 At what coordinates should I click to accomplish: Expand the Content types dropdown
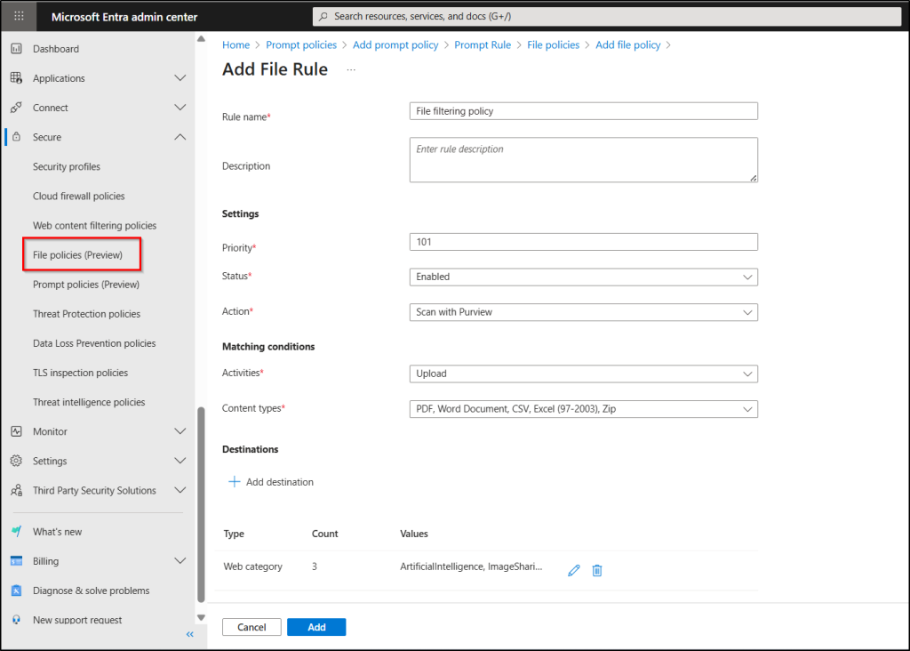[583, 409]
